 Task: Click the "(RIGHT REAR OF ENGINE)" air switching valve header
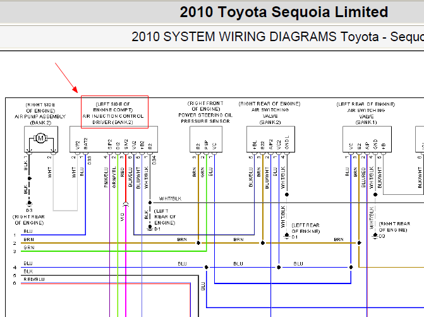[269, 104]
